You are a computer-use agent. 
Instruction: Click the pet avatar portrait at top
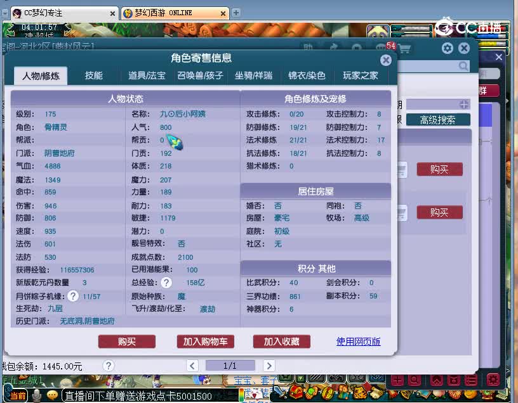click(x=378, y=31)
